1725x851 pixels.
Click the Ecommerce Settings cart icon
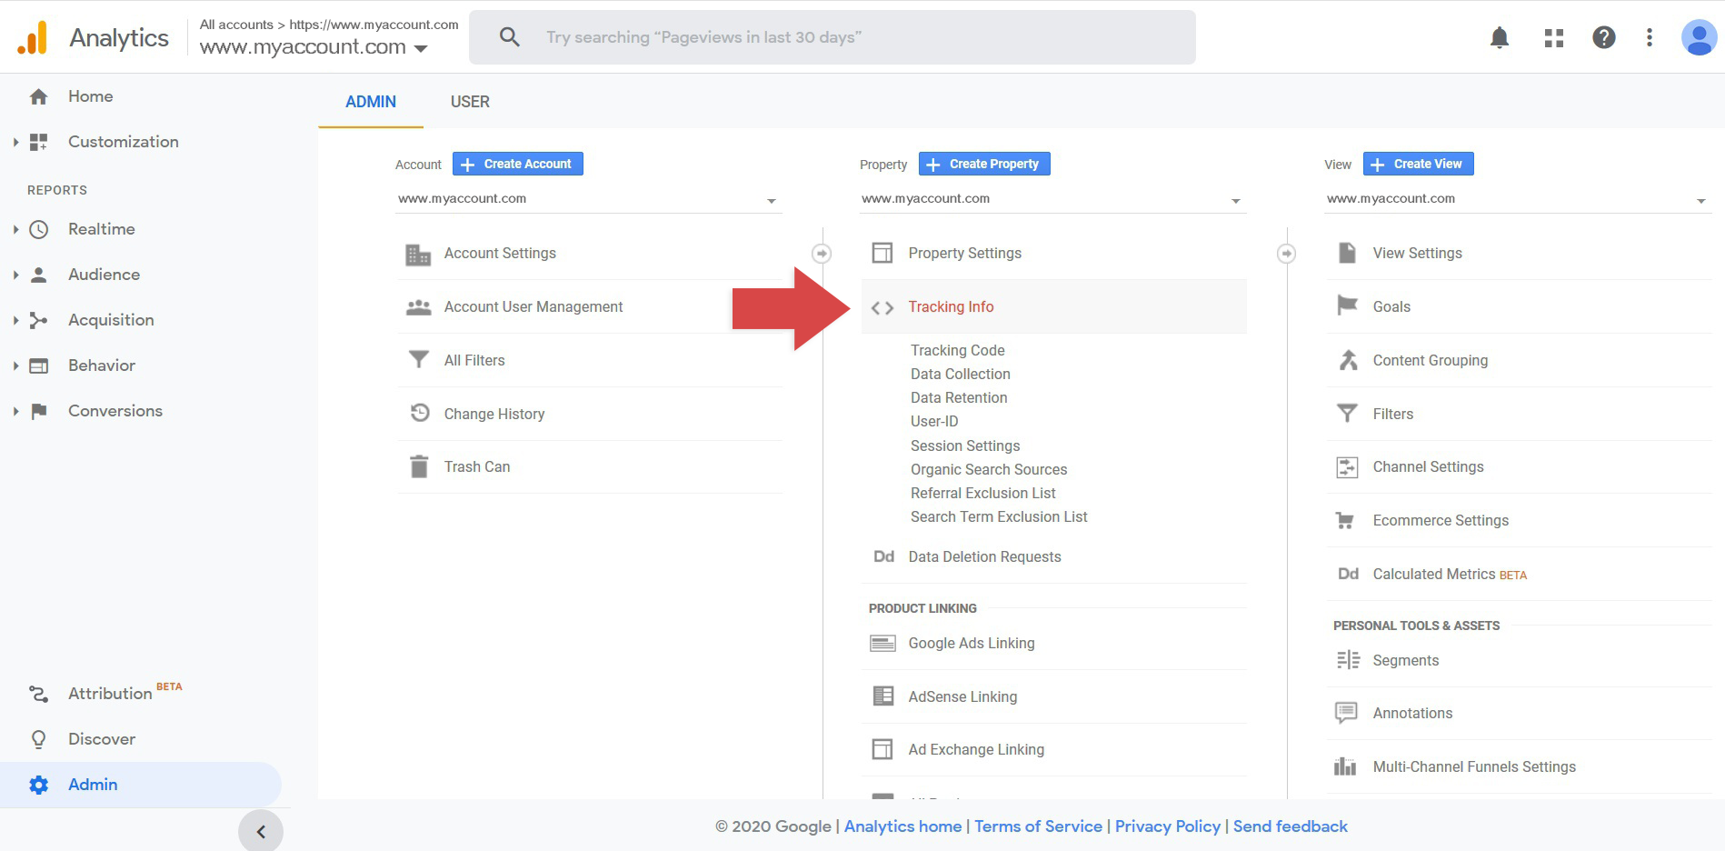1345,520
